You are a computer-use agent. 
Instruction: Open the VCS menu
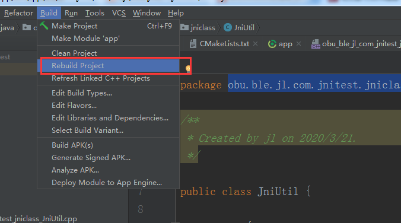[x=119, y=13]
